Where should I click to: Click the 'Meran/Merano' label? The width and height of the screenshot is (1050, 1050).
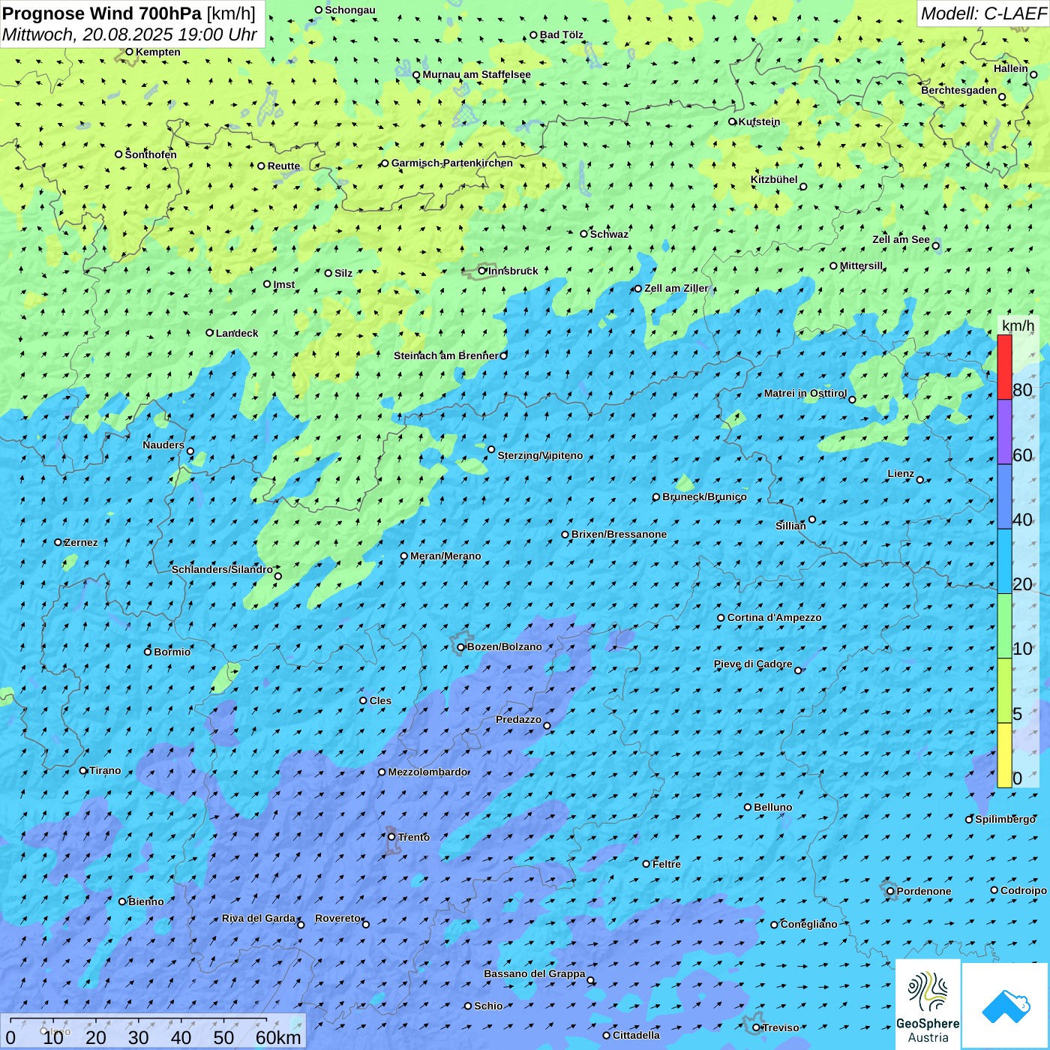[445, 556]
